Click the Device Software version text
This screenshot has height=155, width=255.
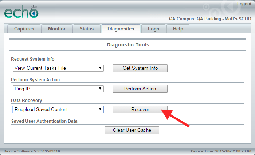pyautogui.click(x=32, y=151)
